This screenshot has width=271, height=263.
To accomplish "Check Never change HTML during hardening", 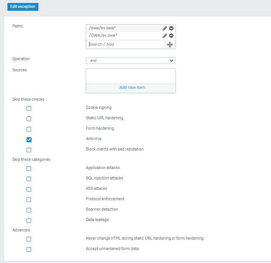I will [29, 239].
